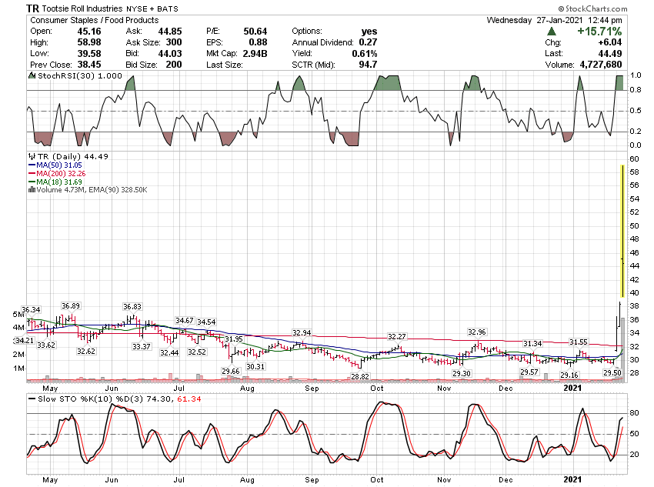The height and width of the screenshot is (487, 654).
Task: Click the 28.82 price low label
Action: pyautogui.click(x=359, y=376)
